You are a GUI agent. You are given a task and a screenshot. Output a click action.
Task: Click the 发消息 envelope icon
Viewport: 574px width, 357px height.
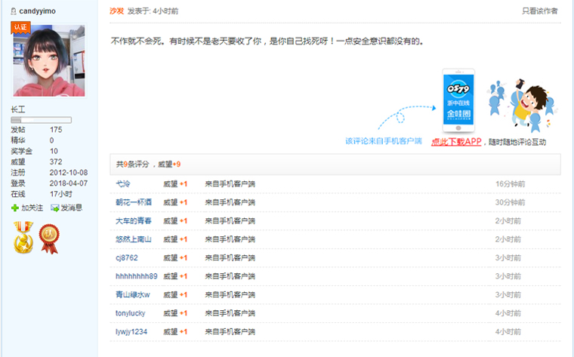click(x=54, y=208)
